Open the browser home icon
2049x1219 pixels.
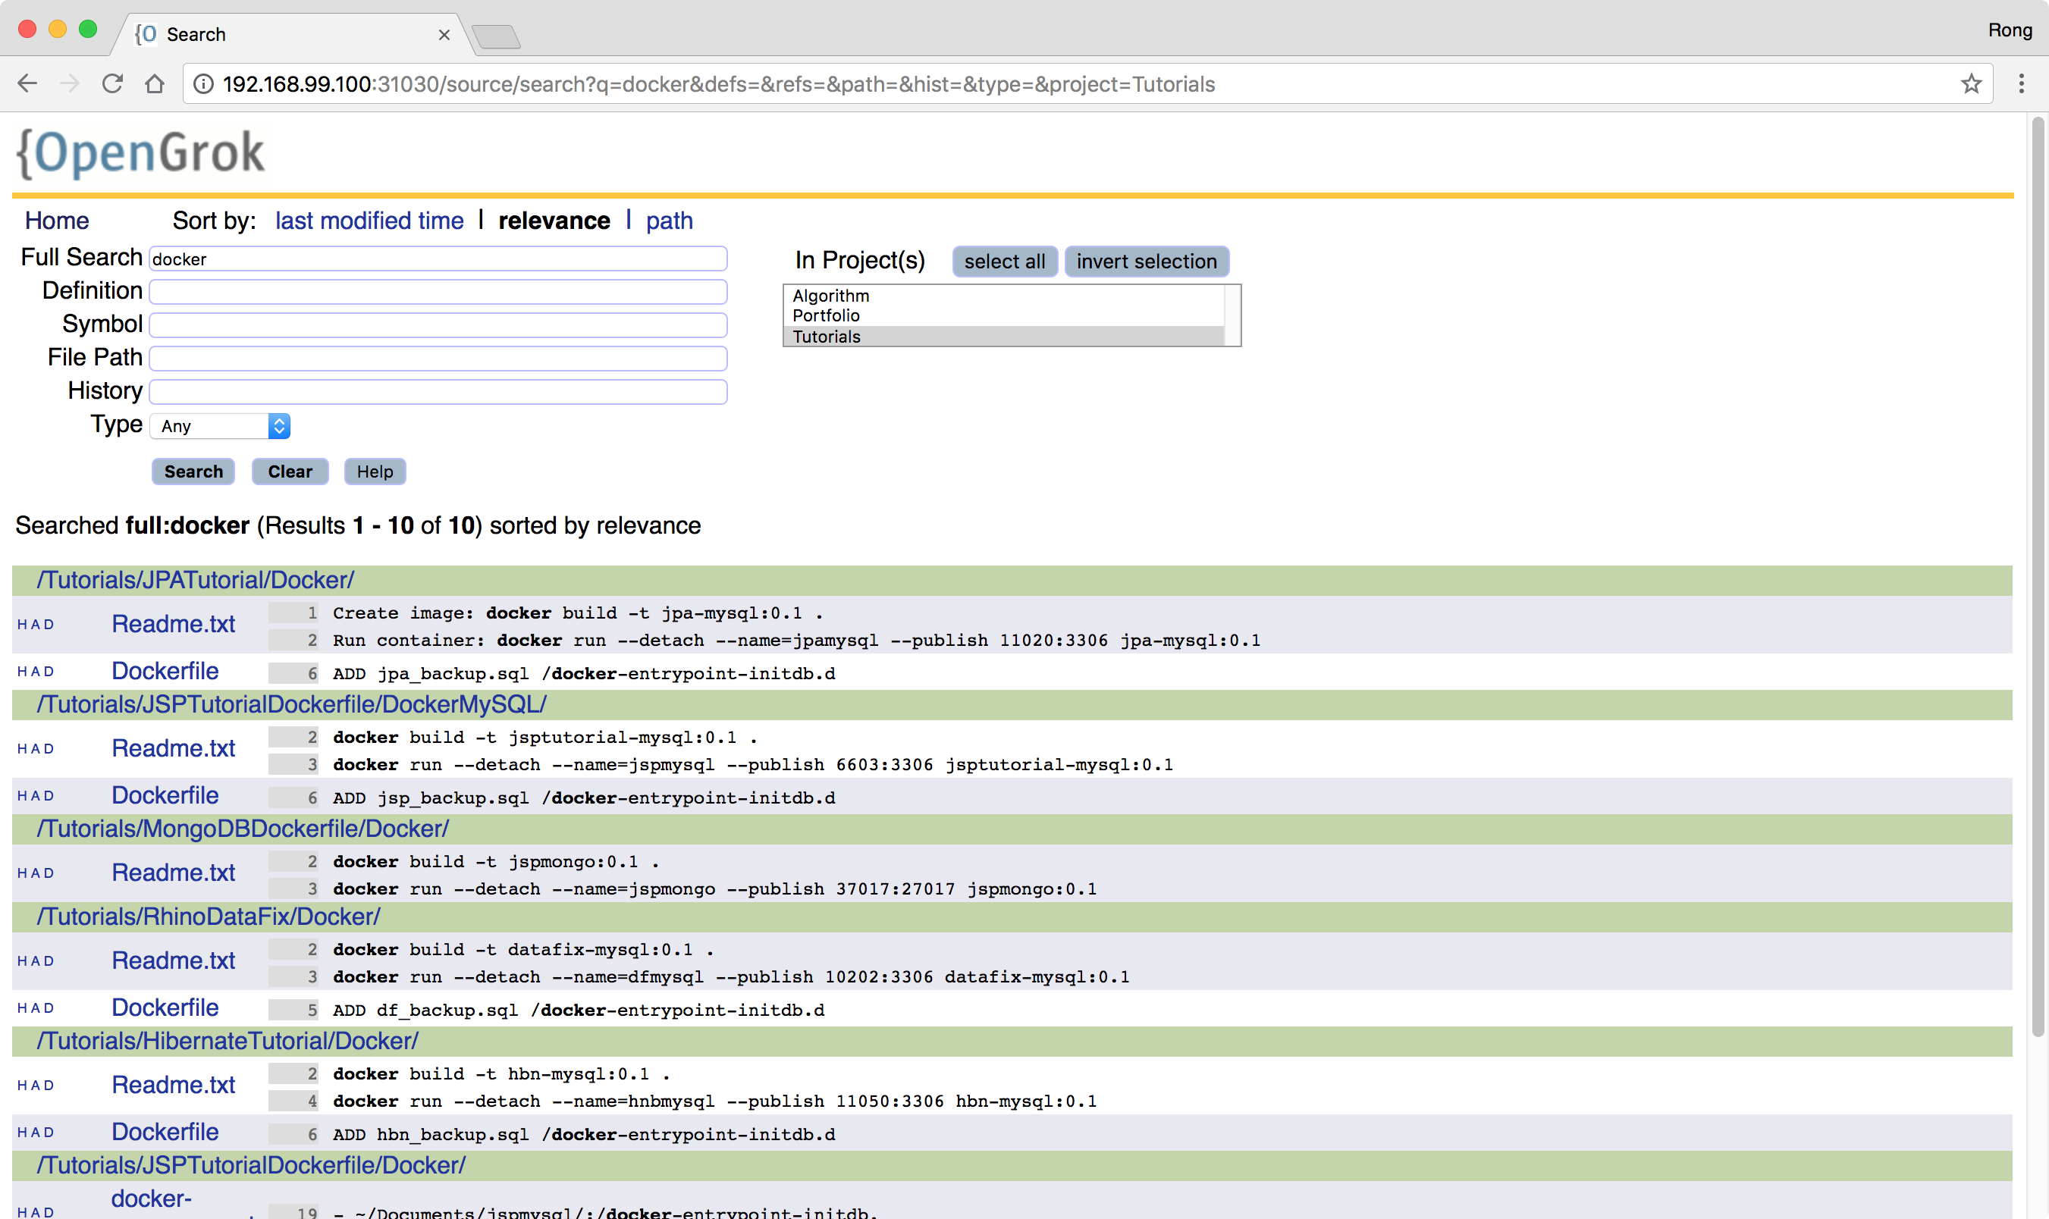(x=155, y=84)
